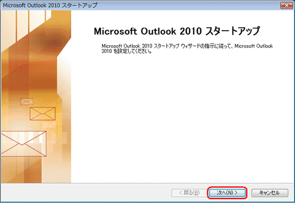
Task: Close the Outlook 2010 startup wizard window
Action: pyautogui.click(x=286, y=6)
